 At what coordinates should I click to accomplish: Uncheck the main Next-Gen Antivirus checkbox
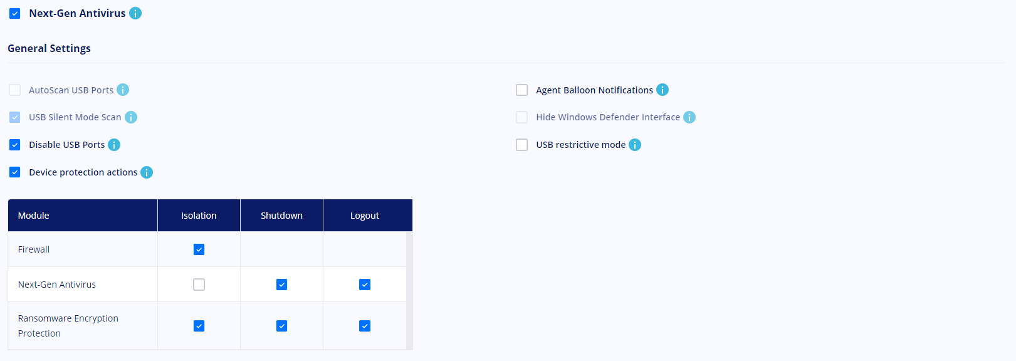[15, 13]
